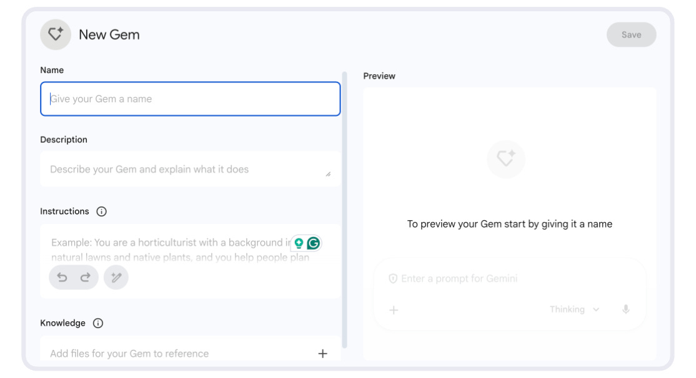Viewport: 696px width, 378px height.
Task: Click the Gem placeholder icon in Preview
Action: click(x=505, y=159)
